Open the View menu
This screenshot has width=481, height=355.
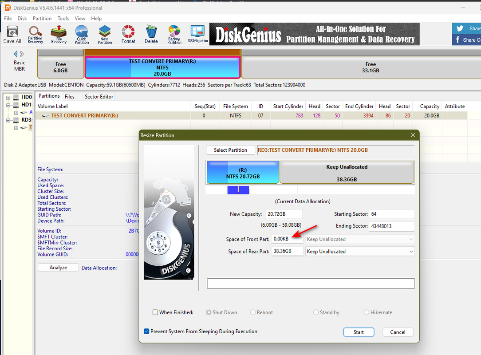(80, 18)
